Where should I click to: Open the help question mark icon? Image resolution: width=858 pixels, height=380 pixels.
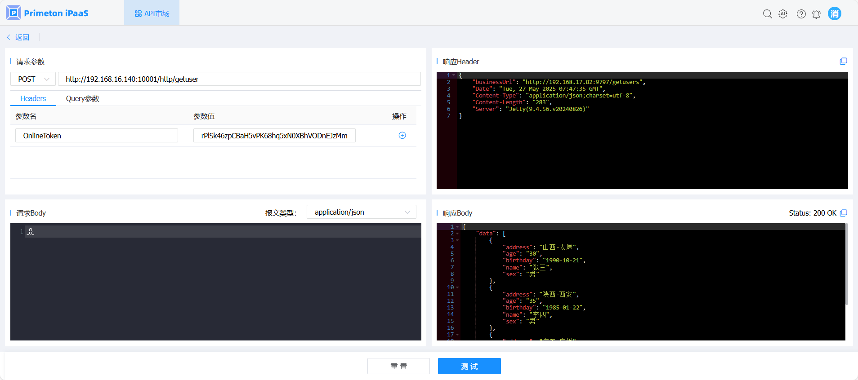point(801,14)
